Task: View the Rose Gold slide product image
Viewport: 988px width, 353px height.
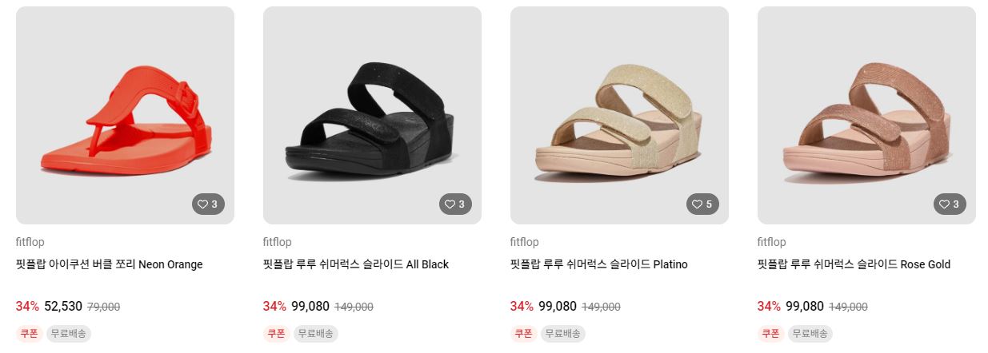Action: click(x=866, y=115)
